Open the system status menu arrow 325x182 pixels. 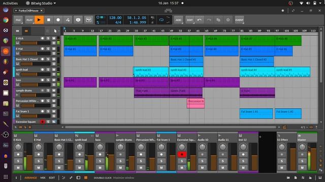pos(321,3)
